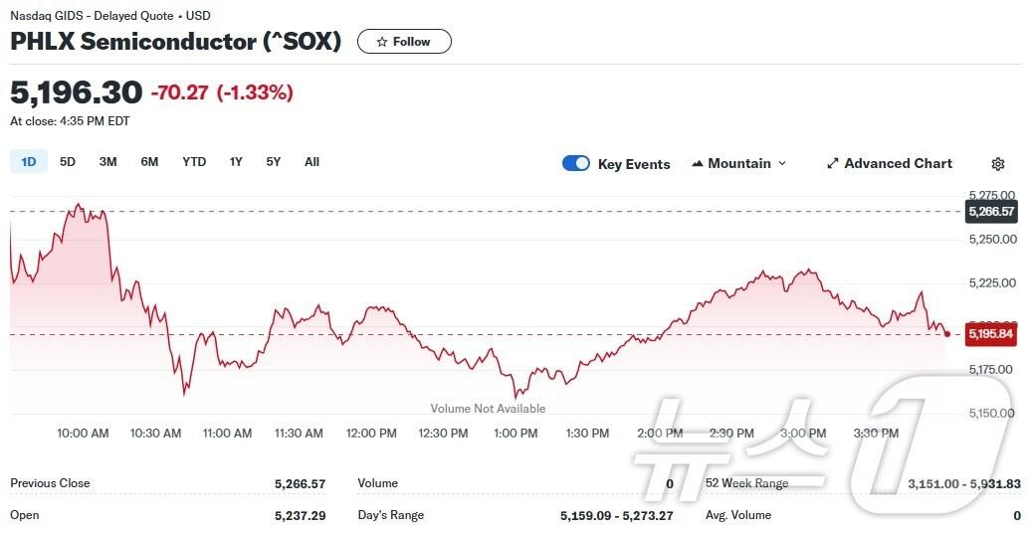Click the Mountain chart type icon

click(x=698, y=164)
